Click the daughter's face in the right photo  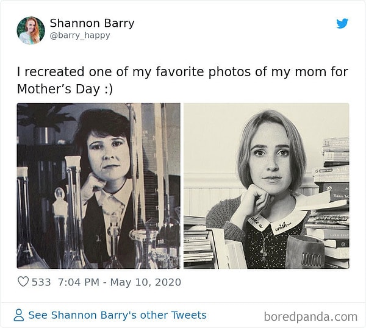[271, 157]
